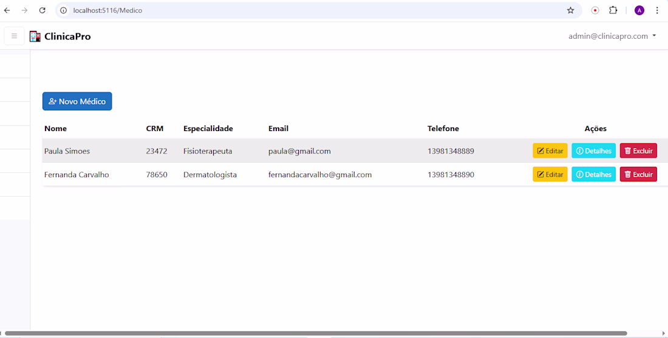Click the CRM column header
Screen dimensions: 668x338
pos(155,129)
